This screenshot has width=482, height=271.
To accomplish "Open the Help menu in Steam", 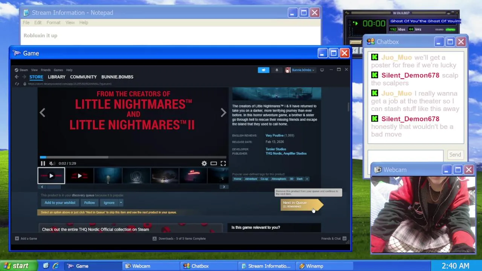I will (69, 70).
